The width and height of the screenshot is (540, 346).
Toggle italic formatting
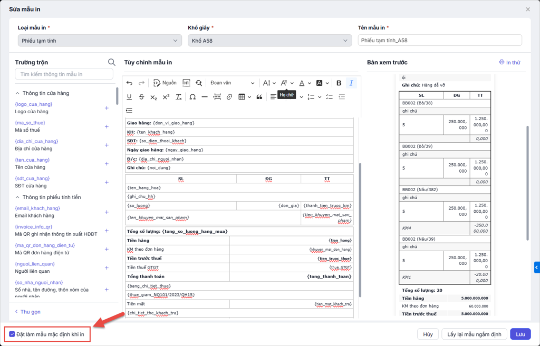(351, 83)
